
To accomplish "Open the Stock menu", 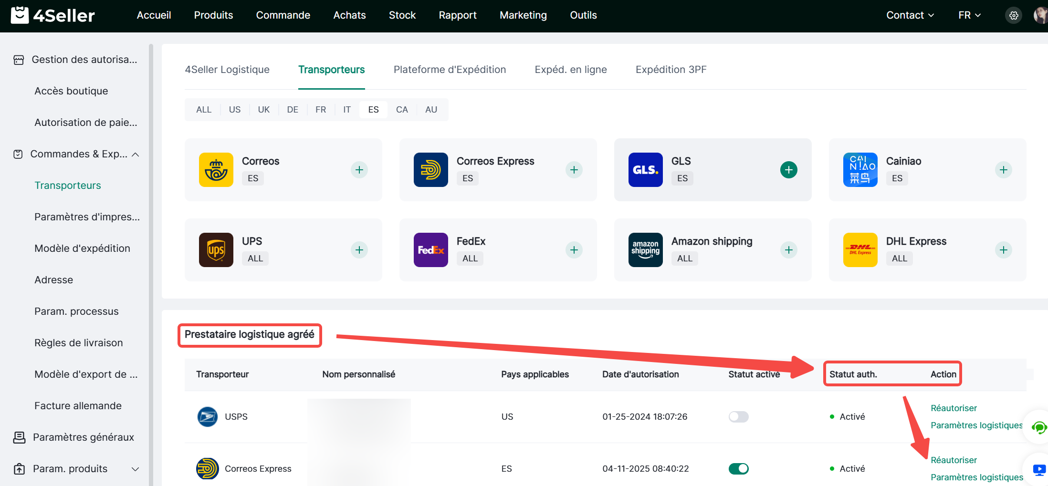I will pyautogui.click(x=402, y=15).
